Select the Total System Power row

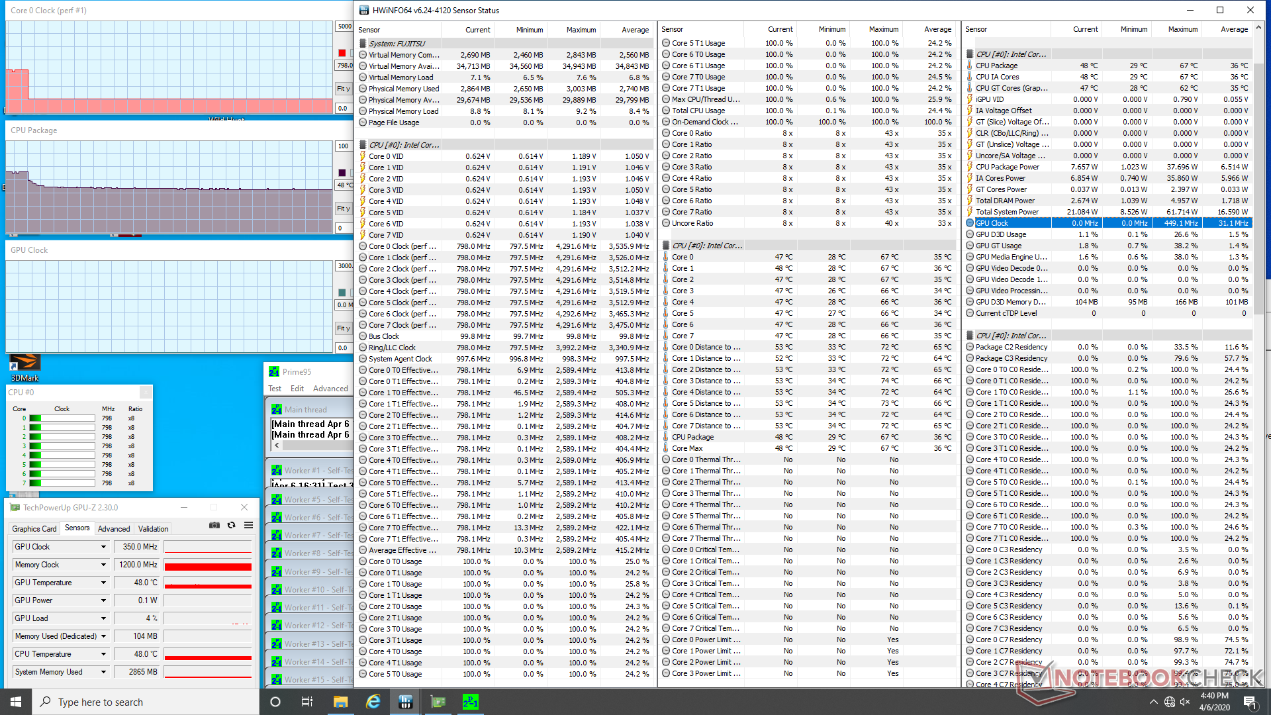pos(1107,212)
